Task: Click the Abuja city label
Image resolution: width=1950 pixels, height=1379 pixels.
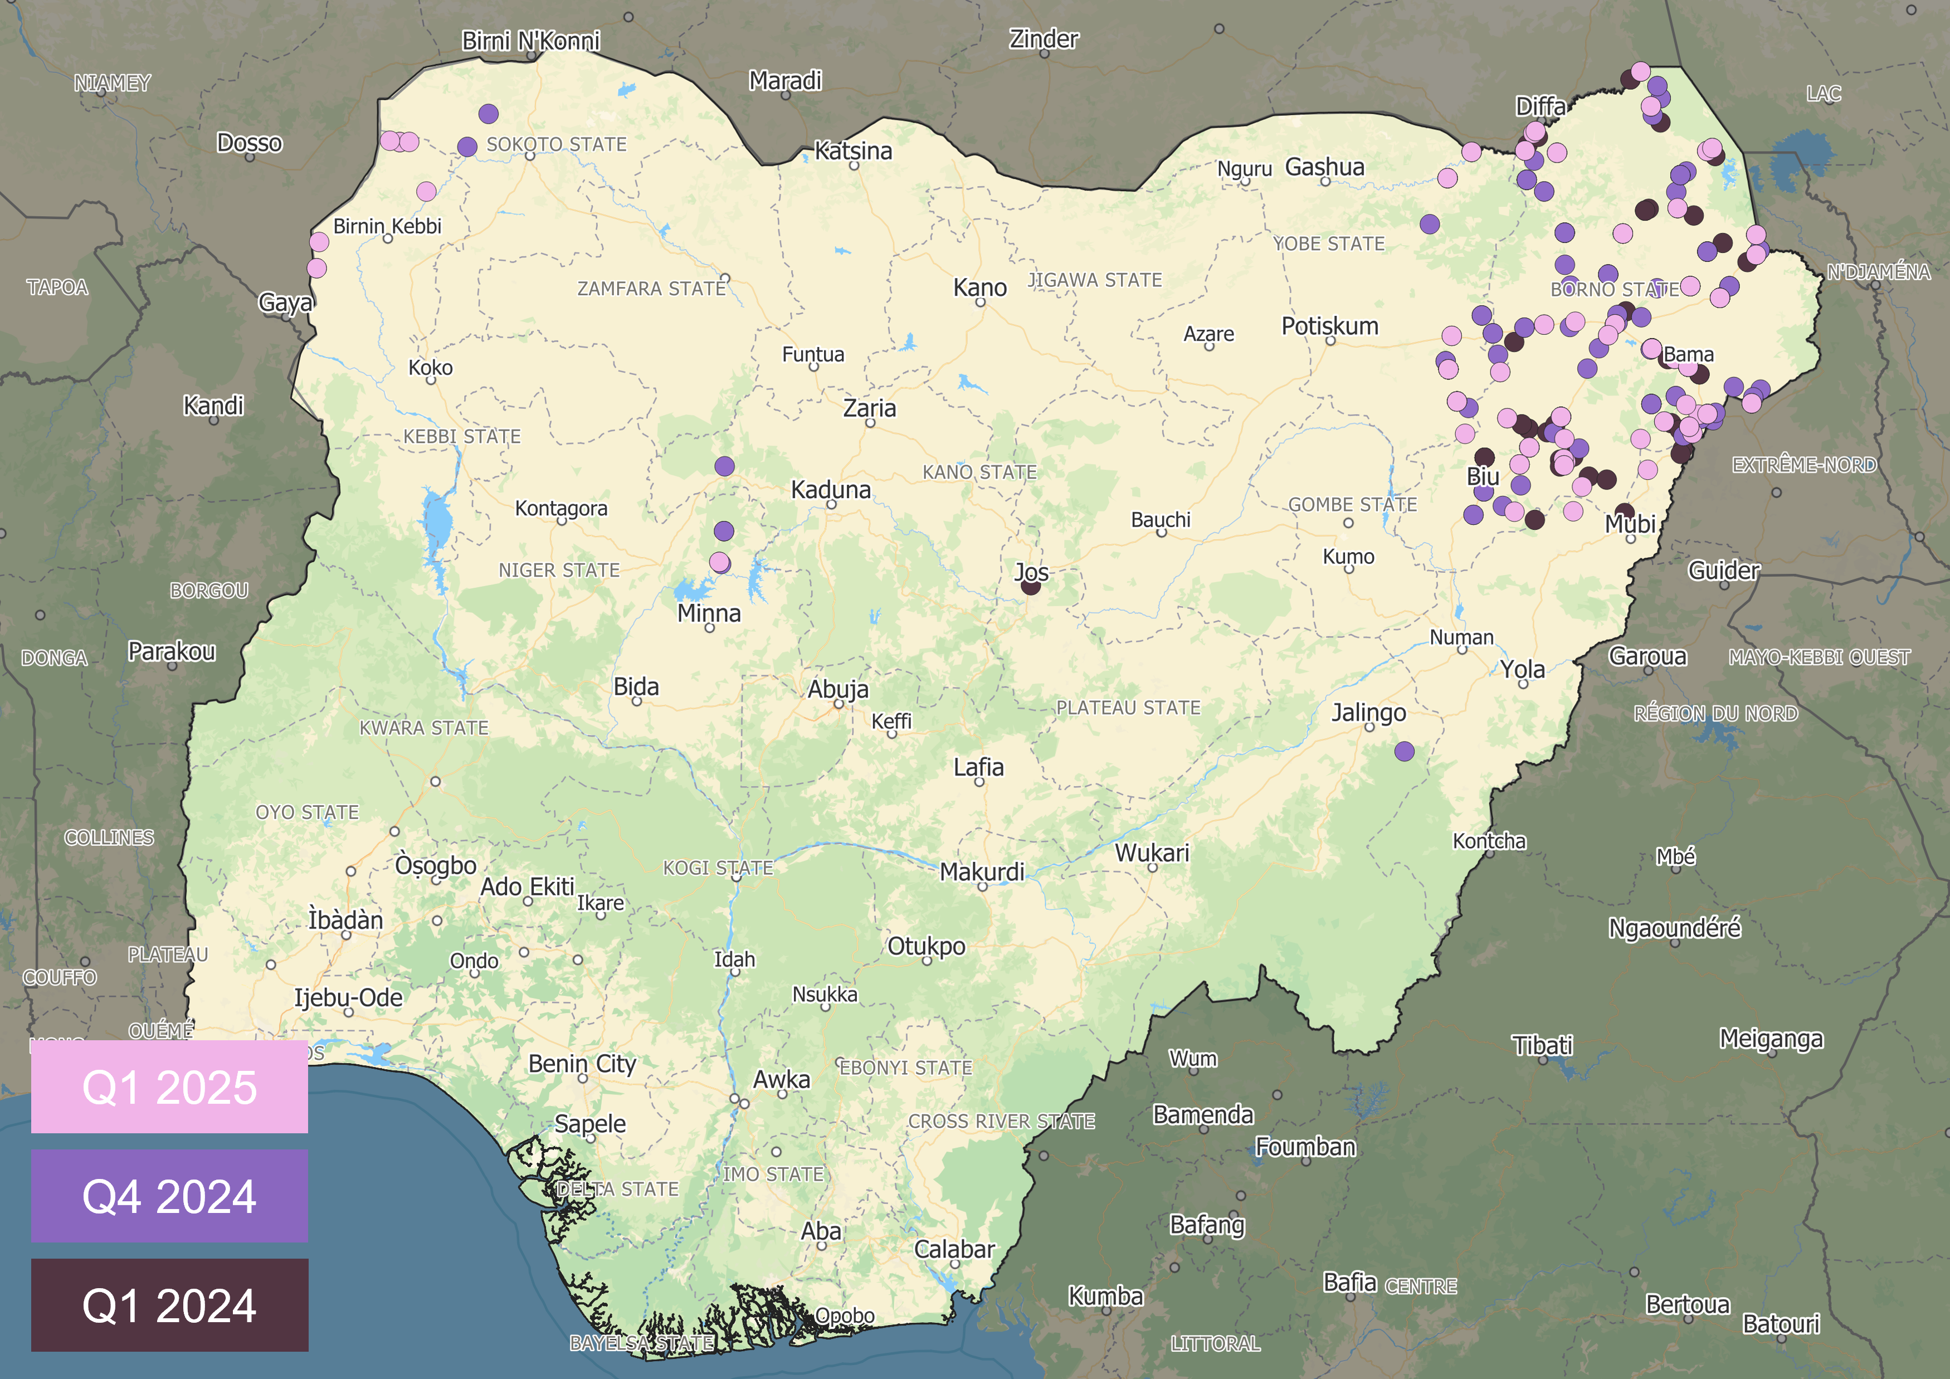Action: (x=837, y=689)
